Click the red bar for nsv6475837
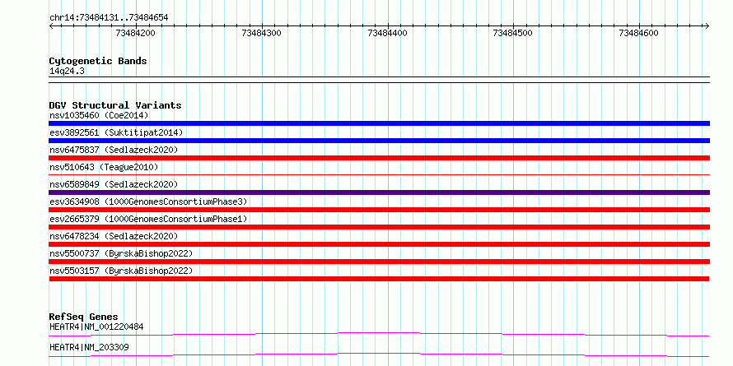Screen dimensions: 733x366 point(379,158)
